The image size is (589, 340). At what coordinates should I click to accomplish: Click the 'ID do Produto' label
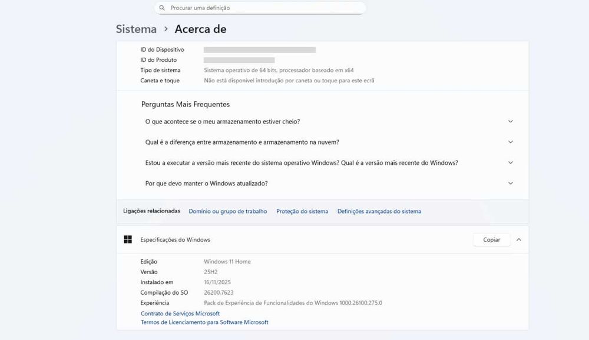158,59
